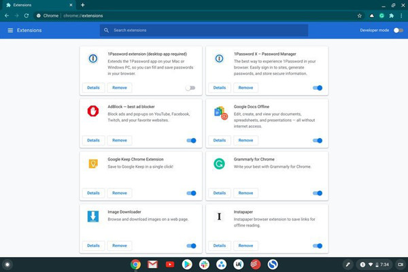
Task: Open the Extensions puzzle toolbar menu
Action: (x=392, y=16)
